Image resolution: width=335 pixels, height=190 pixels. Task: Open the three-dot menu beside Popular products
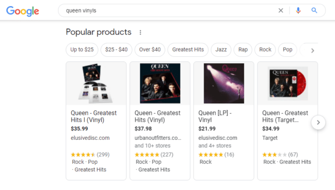tap(140, 32)
